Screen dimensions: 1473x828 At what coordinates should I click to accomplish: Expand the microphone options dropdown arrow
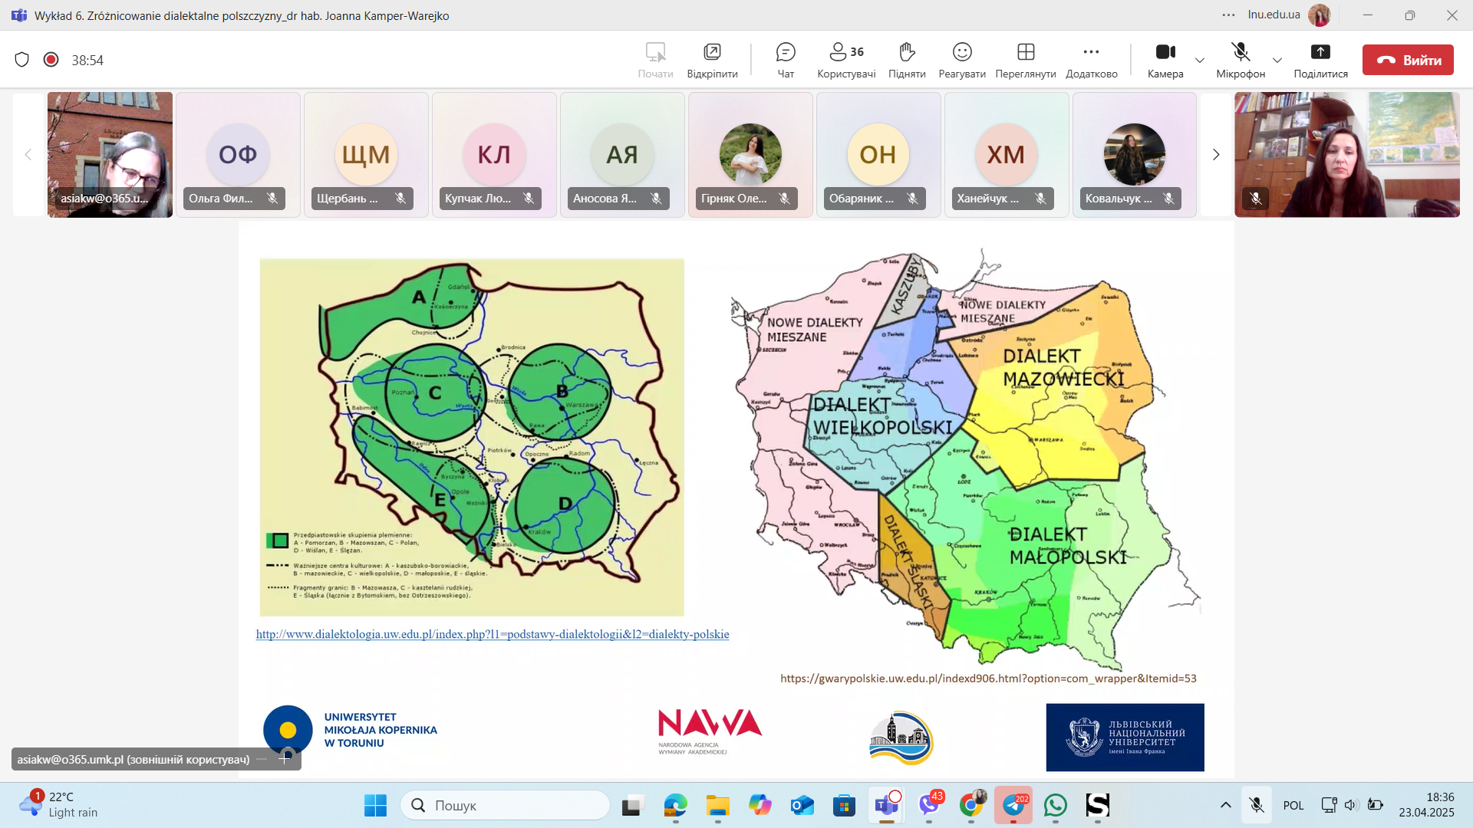tap(1277, 61)
